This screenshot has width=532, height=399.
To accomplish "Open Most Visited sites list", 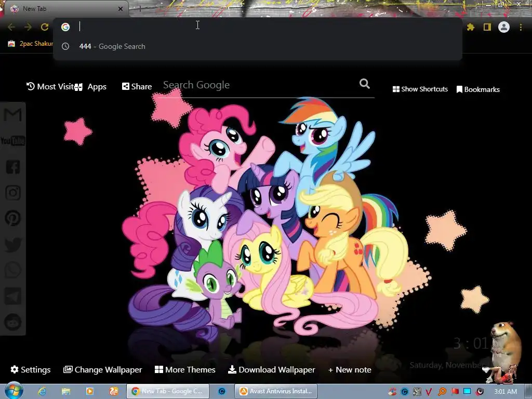I will click(50, 87).
